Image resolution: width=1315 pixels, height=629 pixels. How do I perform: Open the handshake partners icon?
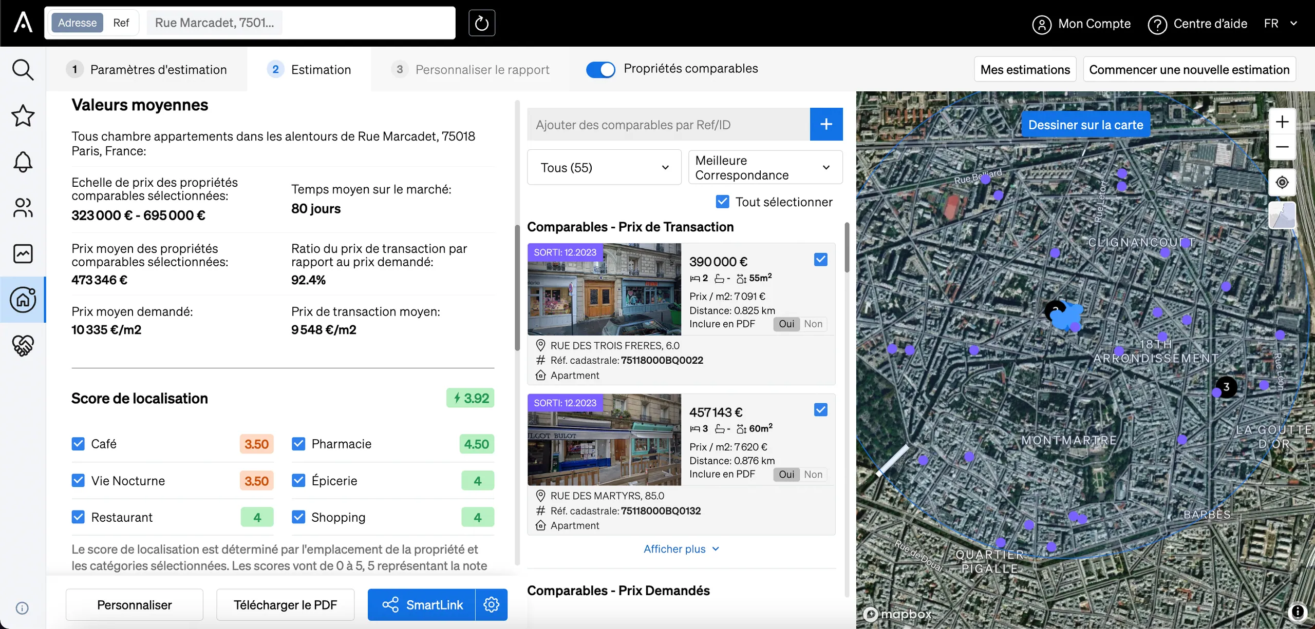click(x=23, y=345)
